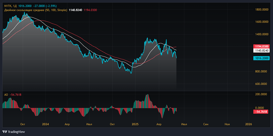Click the red -54.7618 AO axis tag
The image size is (273, 136).
click(x=262, y=112)
